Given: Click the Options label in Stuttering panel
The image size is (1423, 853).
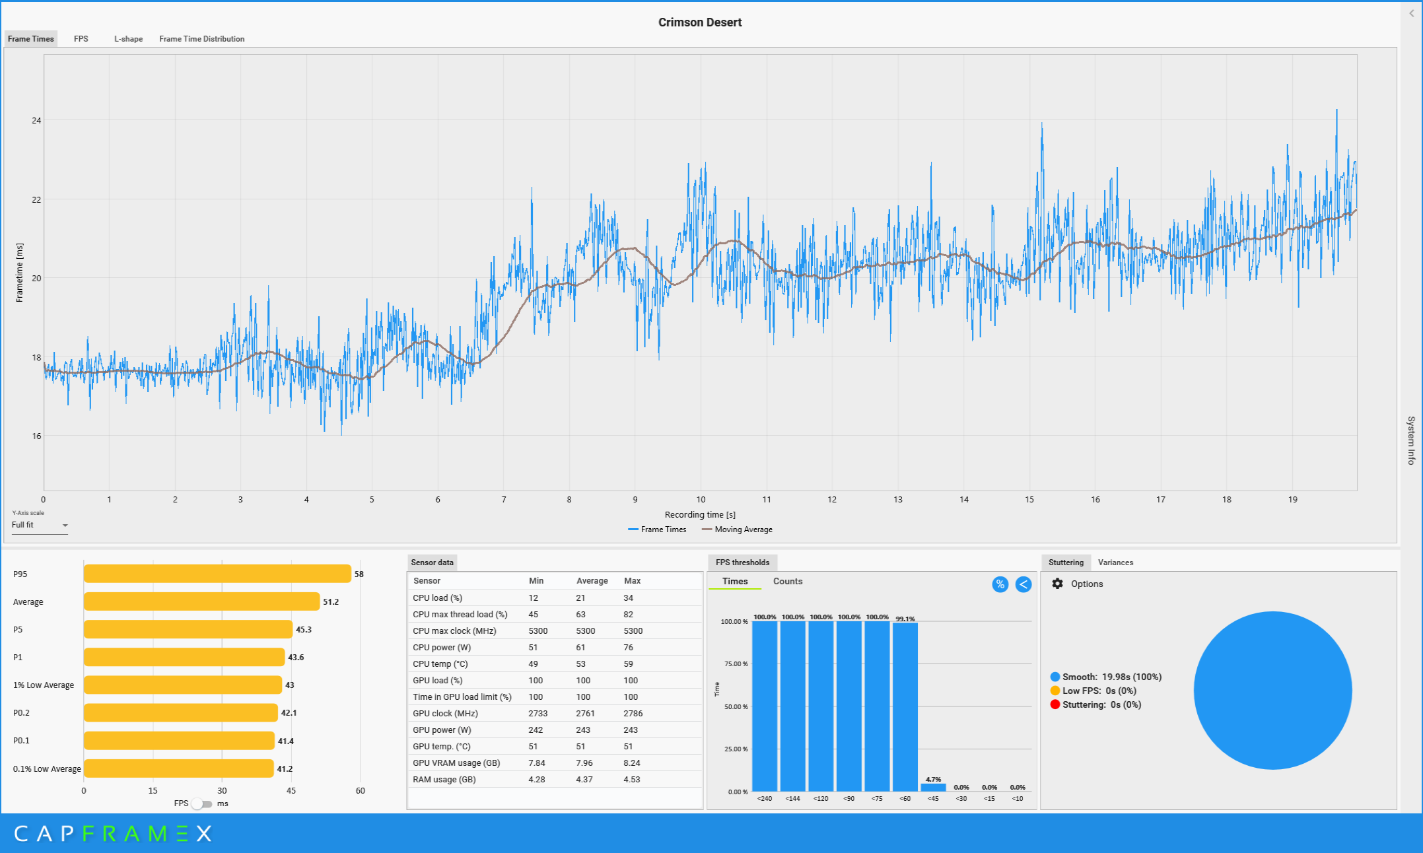Looking at the screenshot, I should (x=1087, y=584).
